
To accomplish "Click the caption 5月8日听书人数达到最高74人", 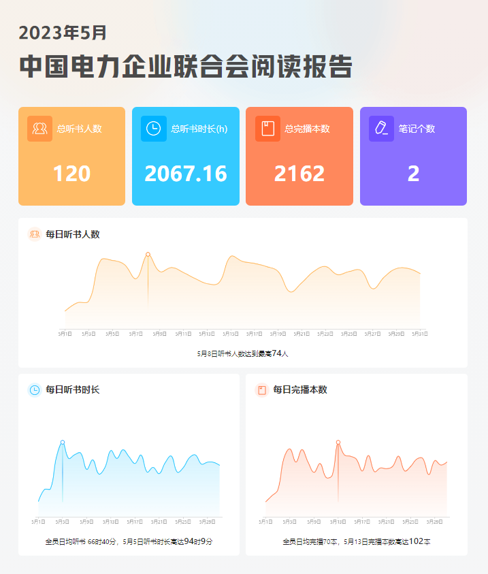I will [242, 353].
